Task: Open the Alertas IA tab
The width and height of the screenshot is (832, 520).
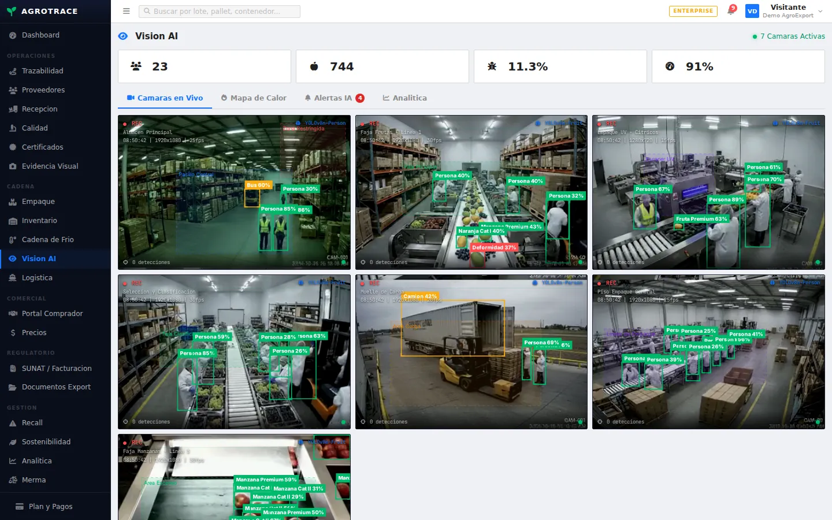Action: coord(334,98)
